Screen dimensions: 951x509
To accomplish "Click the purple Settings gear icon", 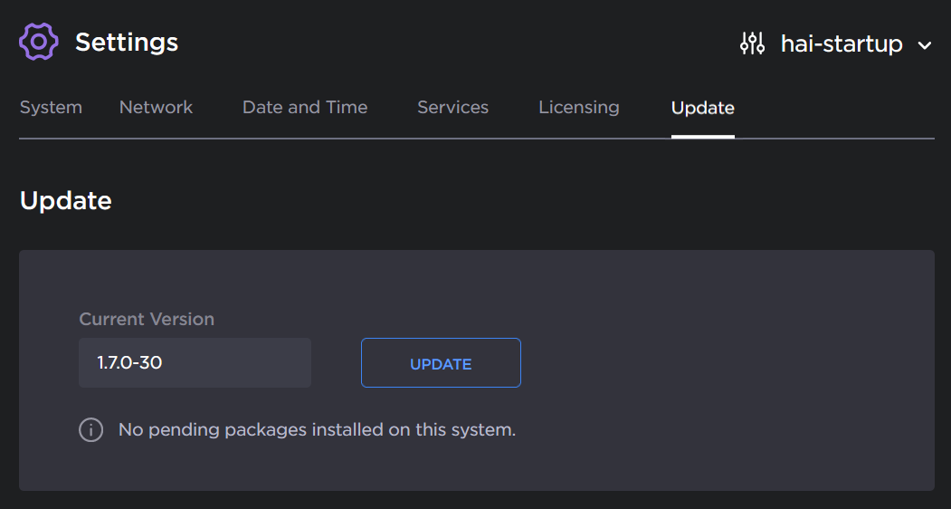I will pos(39,42).
